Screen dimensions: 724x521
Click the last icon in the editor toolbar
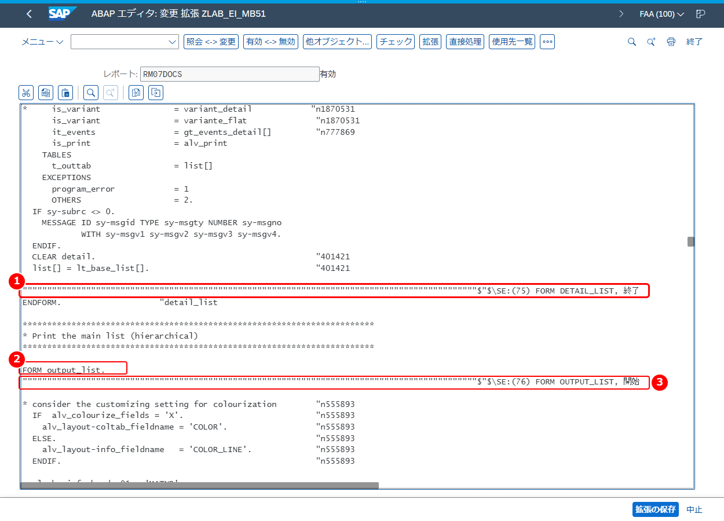coord(156,92)
